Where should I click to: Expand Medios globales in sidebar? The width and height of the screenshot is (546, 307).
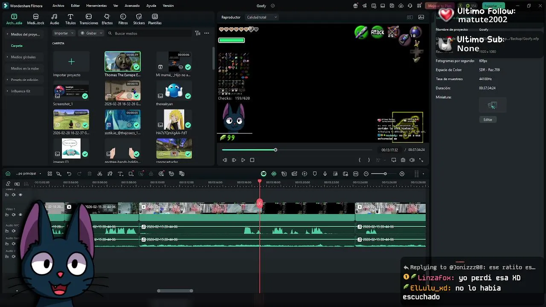click(x=7, y=57)
